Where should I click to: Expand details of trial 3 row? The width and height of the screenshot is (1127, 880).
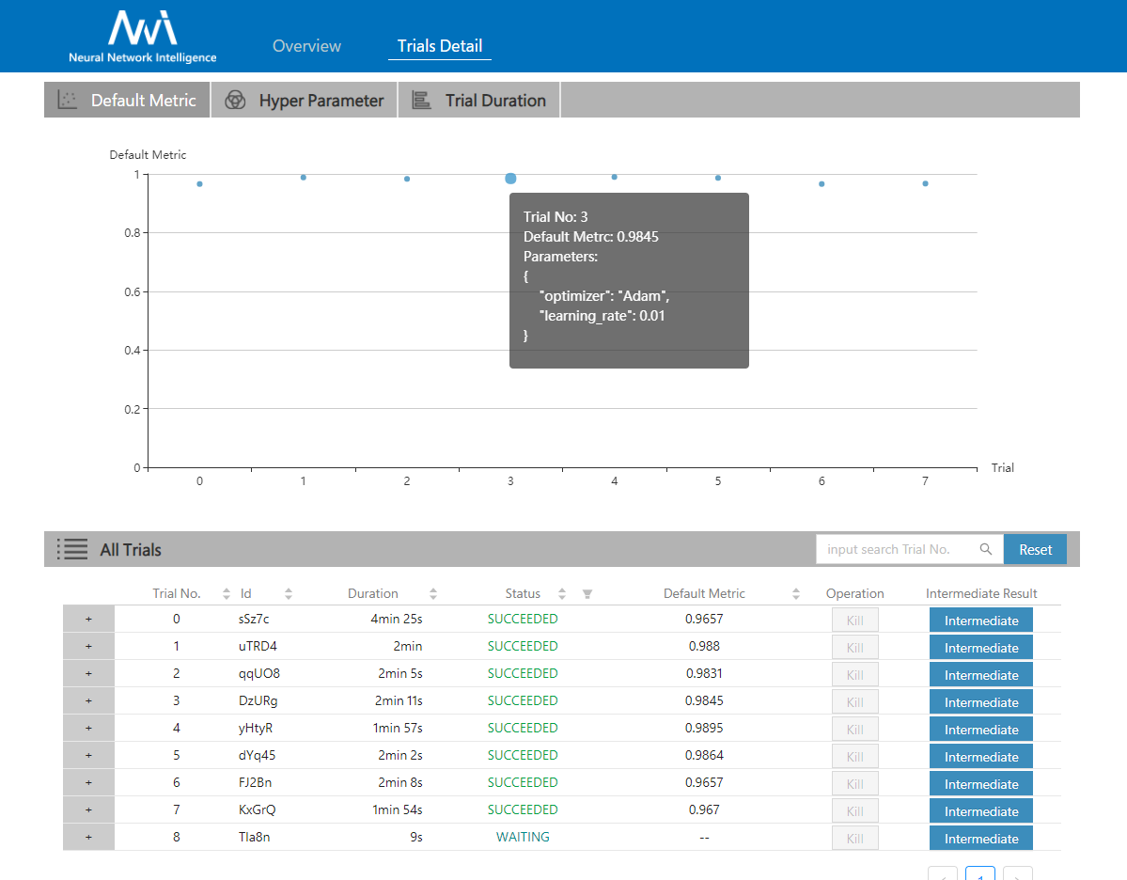[x=88, y=701]
